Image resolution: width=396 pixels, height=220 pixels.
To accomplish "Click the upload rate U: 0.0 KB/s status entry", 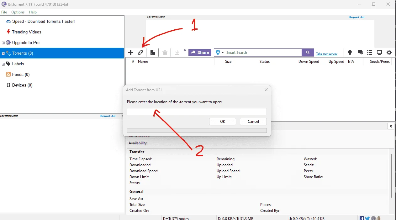I will click(306, 218).
